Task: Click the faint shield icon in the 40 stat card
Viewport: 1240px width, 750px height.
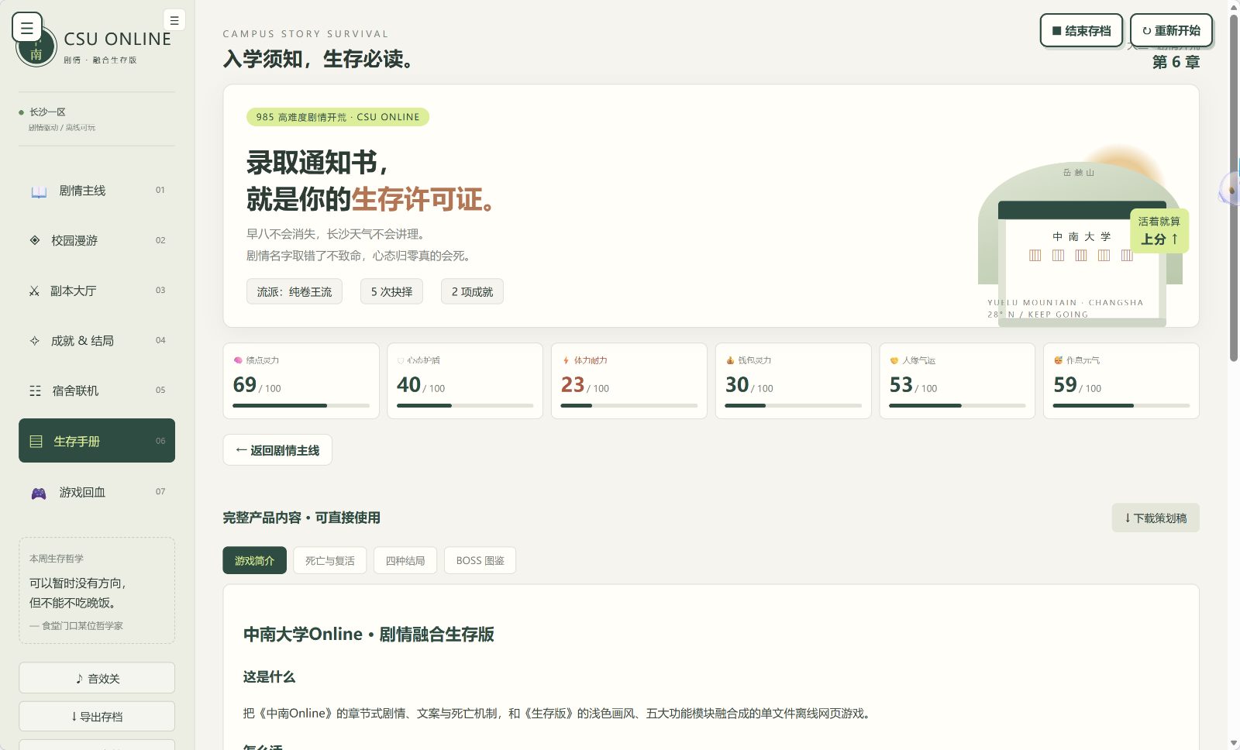Action: tap(401, 360)
